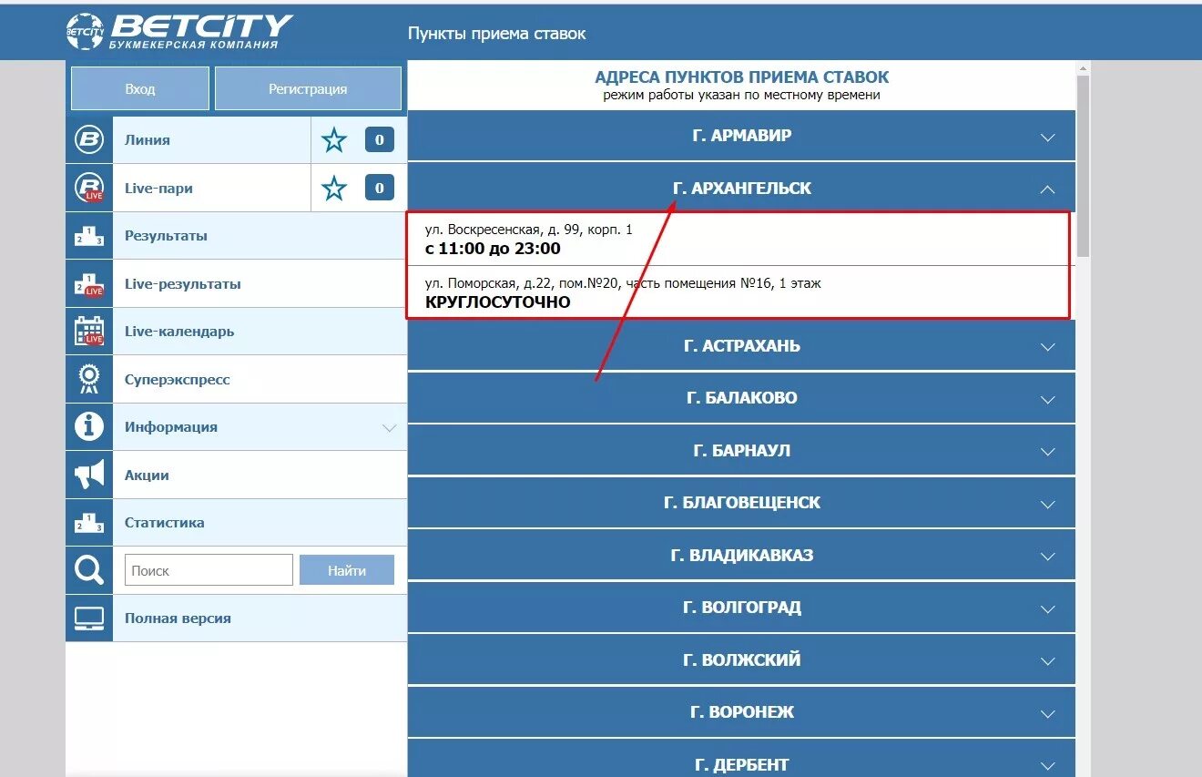
Task: Open the Live-пари menu item
Action: click(x=211, y=189)
